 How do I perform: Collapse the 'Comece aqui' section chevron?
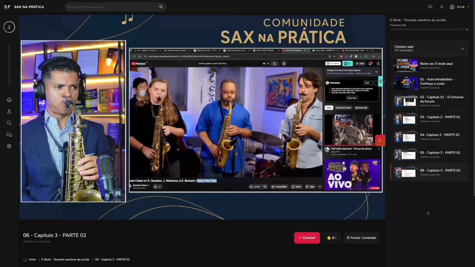tap(462, 49)
